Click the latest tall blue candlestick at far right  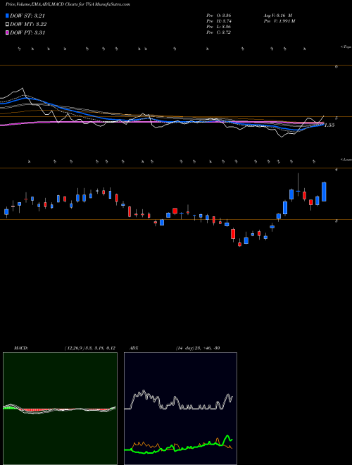click(x=324, y=192)
